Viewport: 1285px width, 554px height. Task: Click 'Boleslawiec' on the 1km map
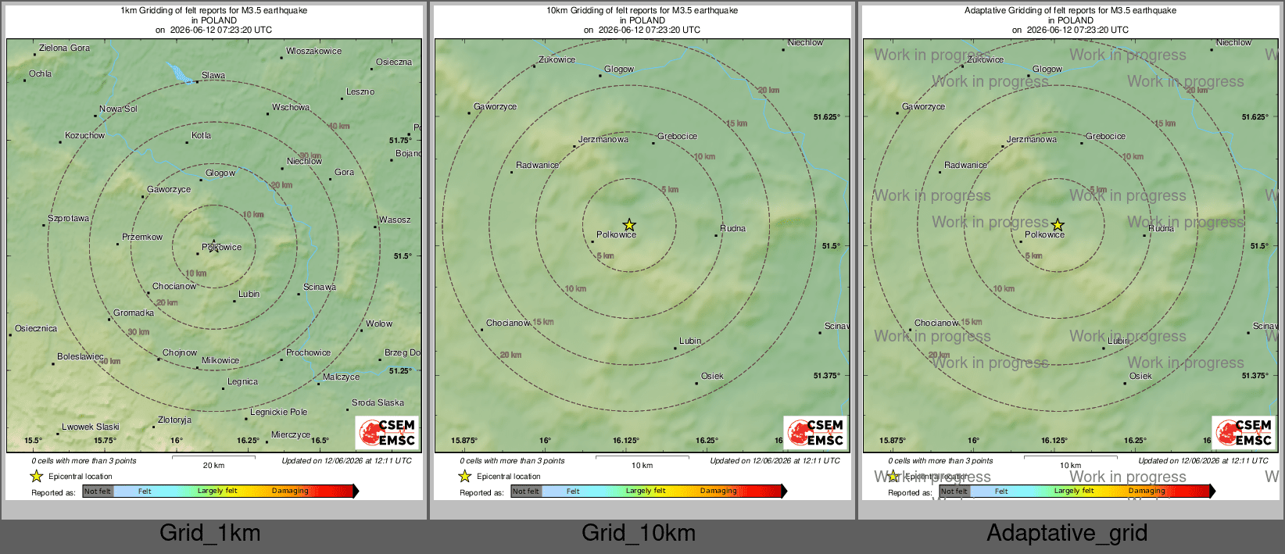[x=80, y=357]
